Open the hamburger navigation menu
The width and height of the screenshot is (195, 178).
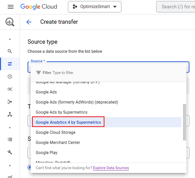pyautogui.click(x=11, y=7)
